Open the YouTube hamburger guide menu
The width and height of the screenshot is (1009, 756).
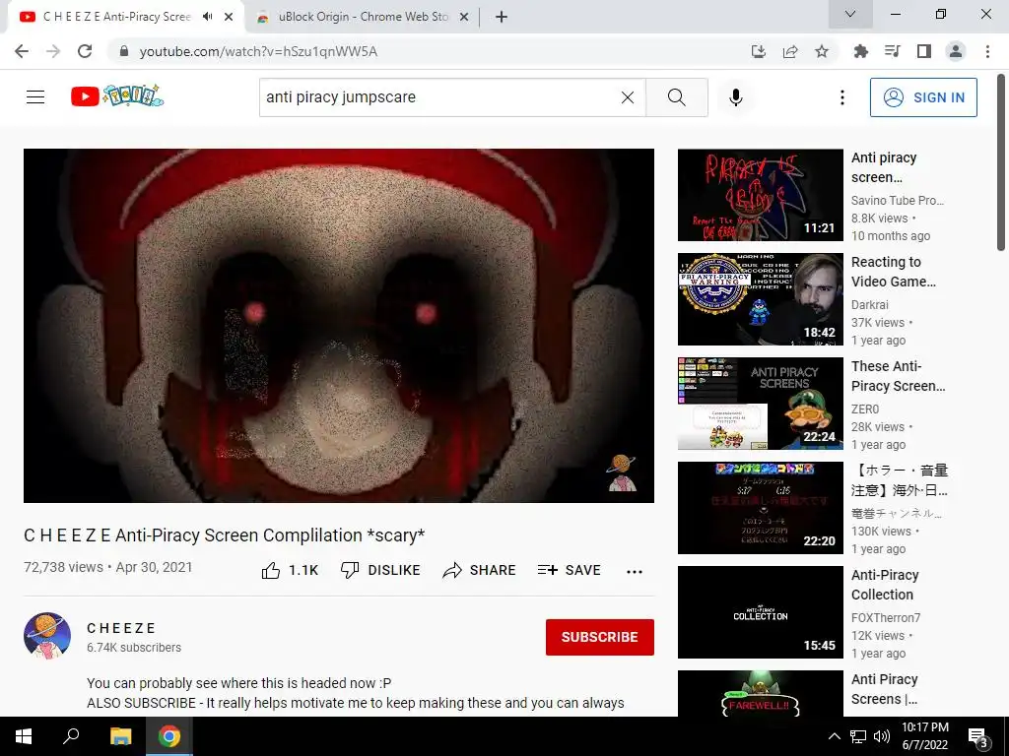pos(35,97)
